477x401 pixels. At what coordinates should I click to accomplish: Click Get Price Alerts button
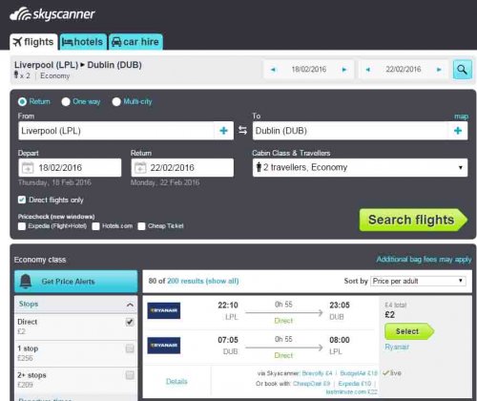click(x=76, y=282)
